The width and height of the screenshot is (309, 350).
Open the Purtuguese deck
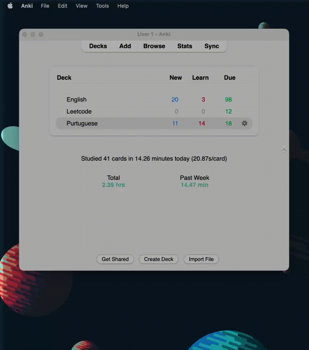[82, 123]
